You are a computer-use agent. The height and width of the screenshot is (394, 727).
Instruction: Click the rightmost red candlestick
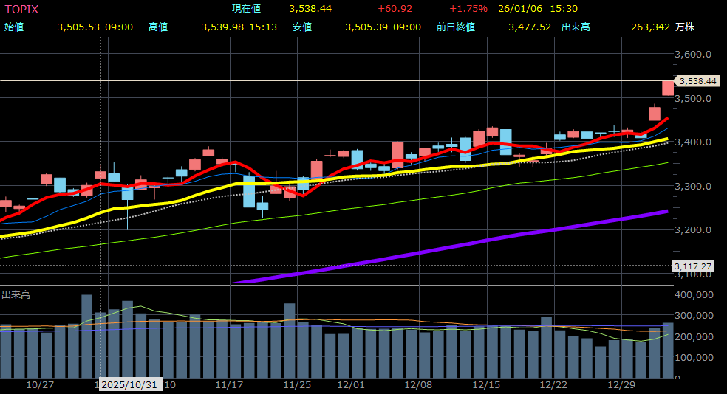(668, 88)
